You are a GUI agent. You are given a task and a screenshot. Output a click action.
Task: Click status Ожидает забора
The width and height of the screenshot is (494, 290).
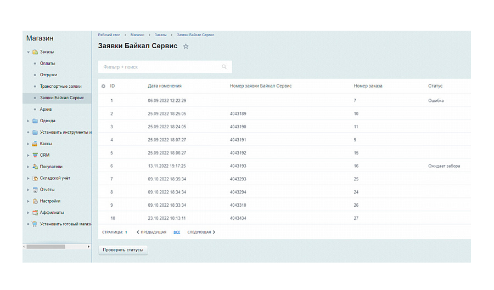pyautogui.click(x=444, y=166)
